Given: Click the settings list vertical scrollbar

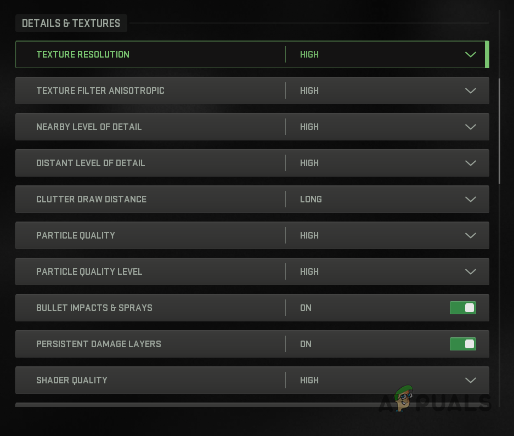Looking at the screenshot, I should pos(499,131).
